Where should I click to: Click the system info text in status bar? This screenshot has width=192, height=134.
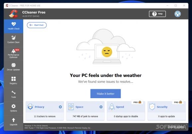tap(57, 127)
